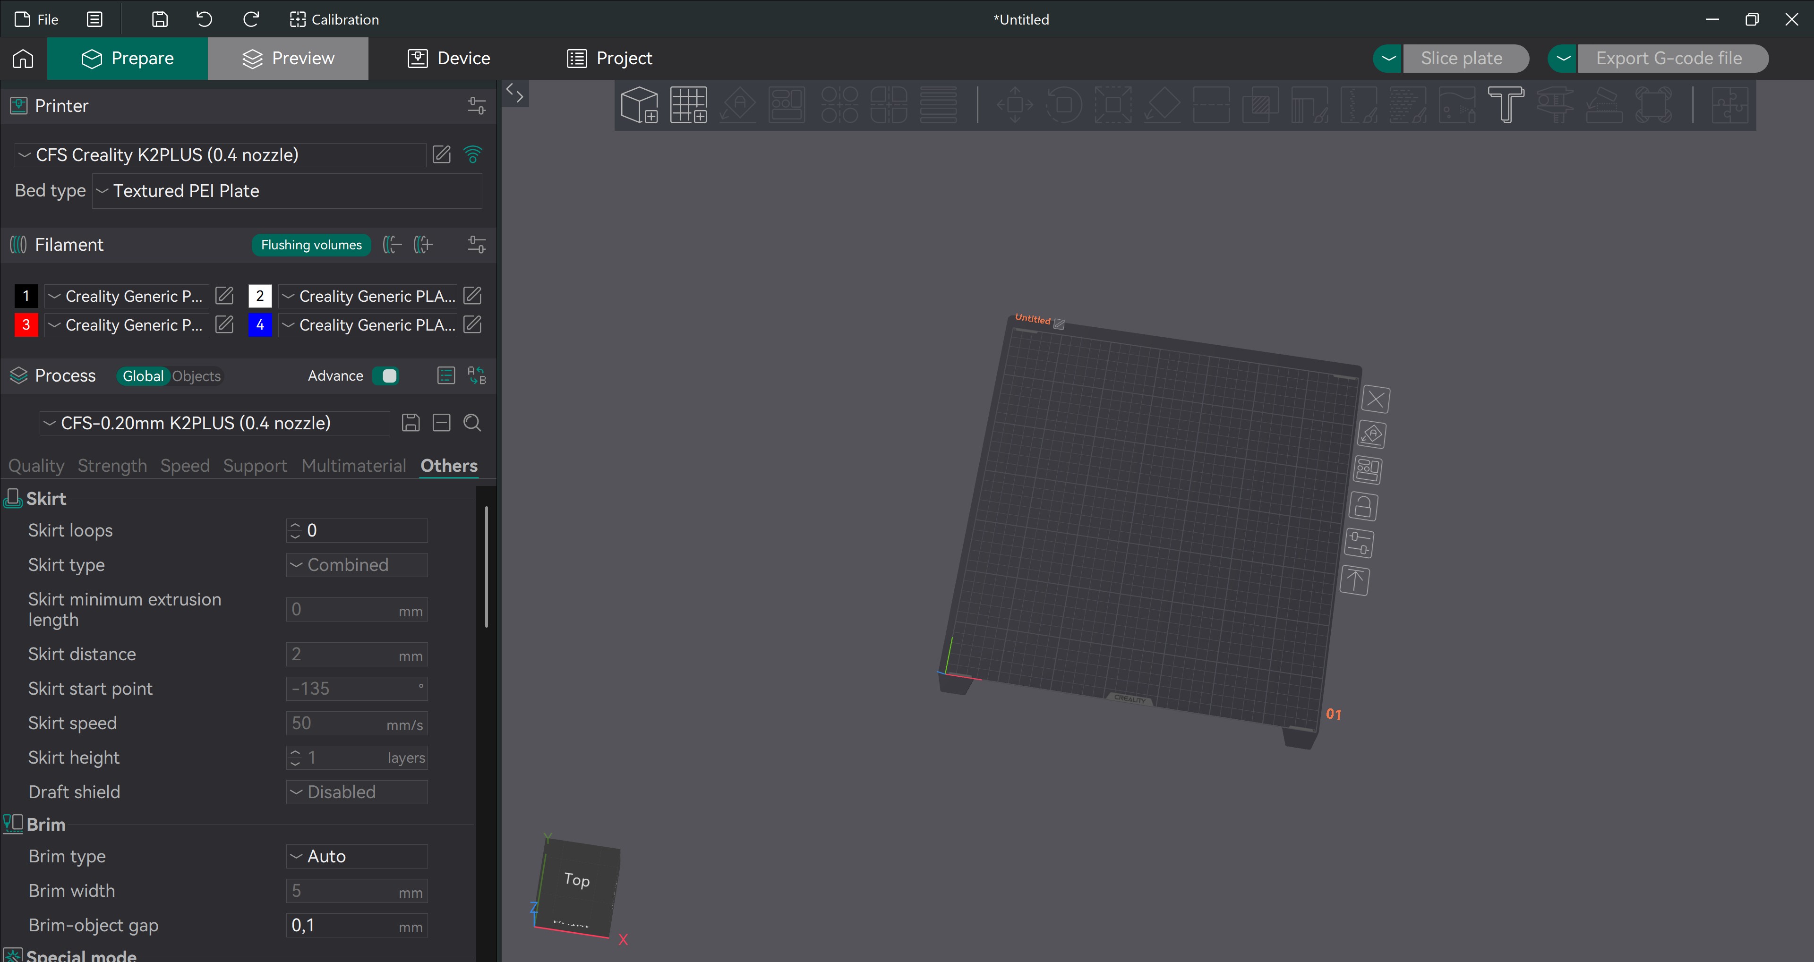This screenshot has height=962, width=1814.
Task: Open the Calibration menu
Action: (334, 19)
